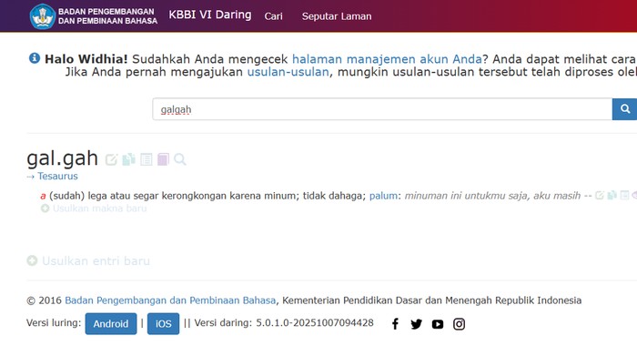Click the faded magnifier icon beside gal.gah
This screenshot has width=637, height=356.
(x=180, y=159)
